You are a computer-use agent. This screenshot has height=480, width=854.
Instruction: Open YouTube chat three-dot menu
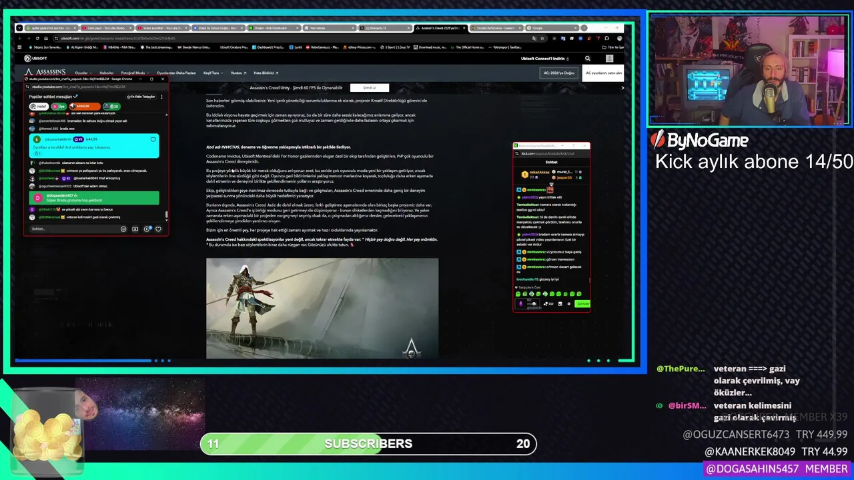point(161,97)
